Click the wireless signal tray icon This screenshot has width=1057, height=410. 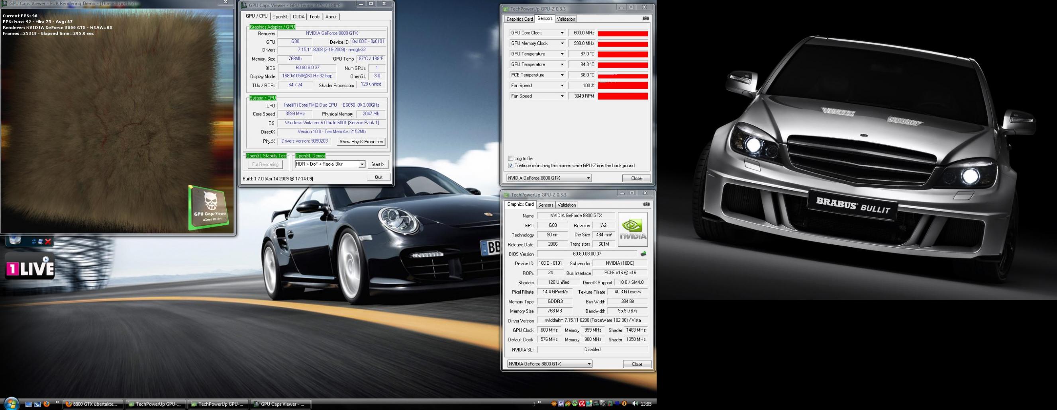pos(603,404)
